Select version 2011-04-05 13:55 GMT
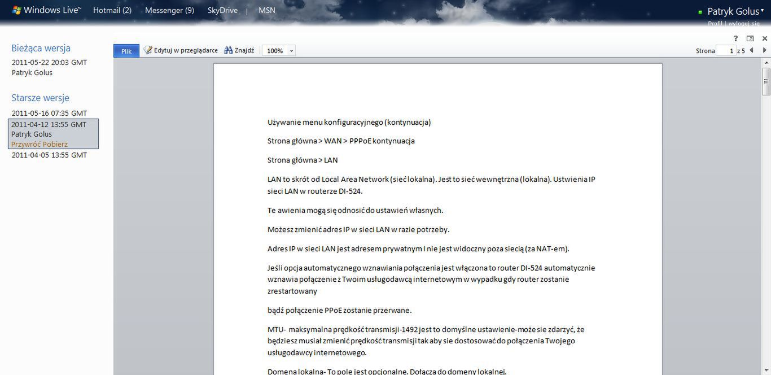The image size is (771, 375). pos(49,155)
